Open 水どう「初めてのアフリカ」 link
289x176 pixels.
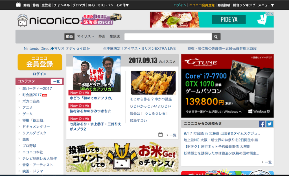[91, 98]
